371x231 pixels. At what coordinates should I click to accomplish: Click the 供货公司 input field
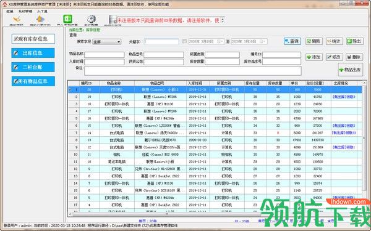[x=163, y=62]
